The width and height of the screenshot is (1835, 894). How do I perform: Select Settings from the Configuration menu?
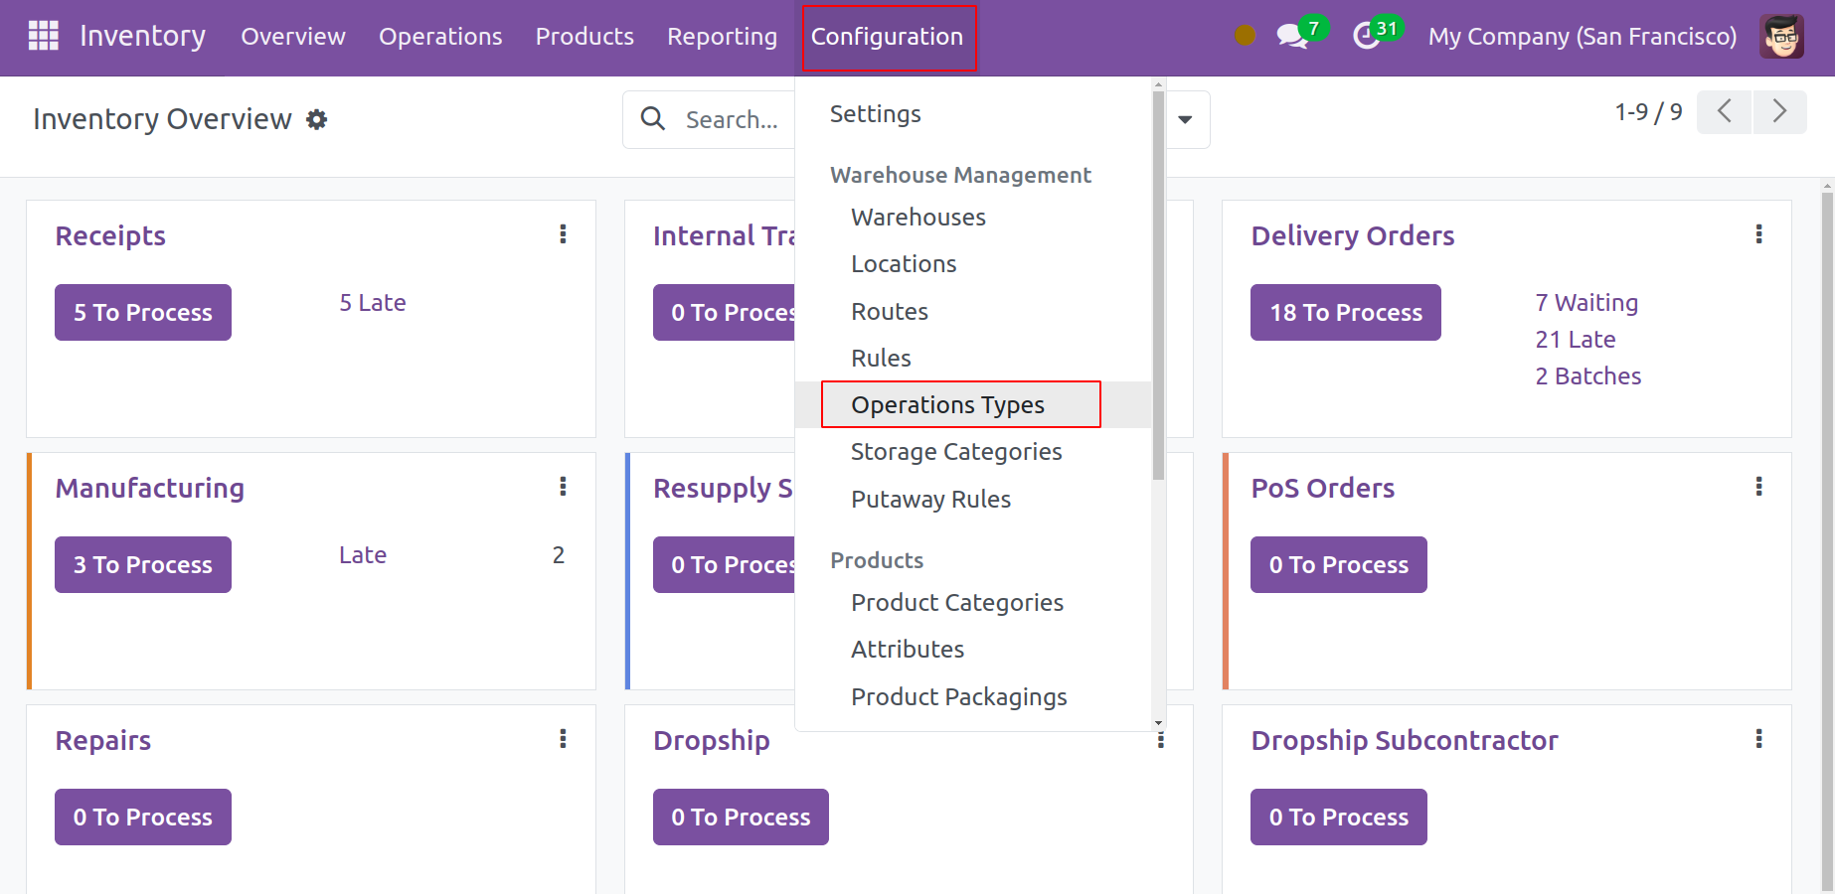[x=876, y=114]
